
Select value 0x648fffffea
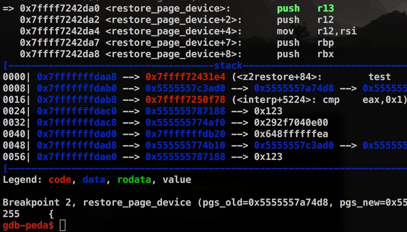click(291, 134)
